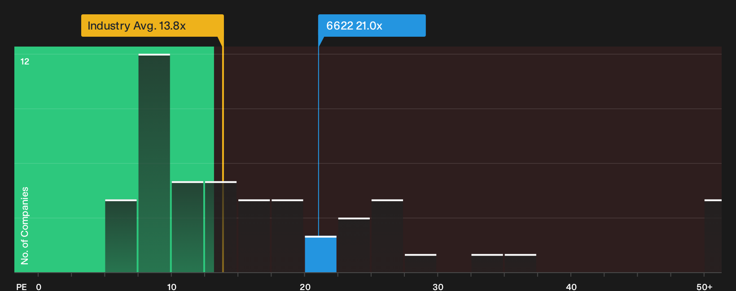Select the bar between PE 10 and 12.5
This screenshot has height=291, width=736.
(187, 227)
